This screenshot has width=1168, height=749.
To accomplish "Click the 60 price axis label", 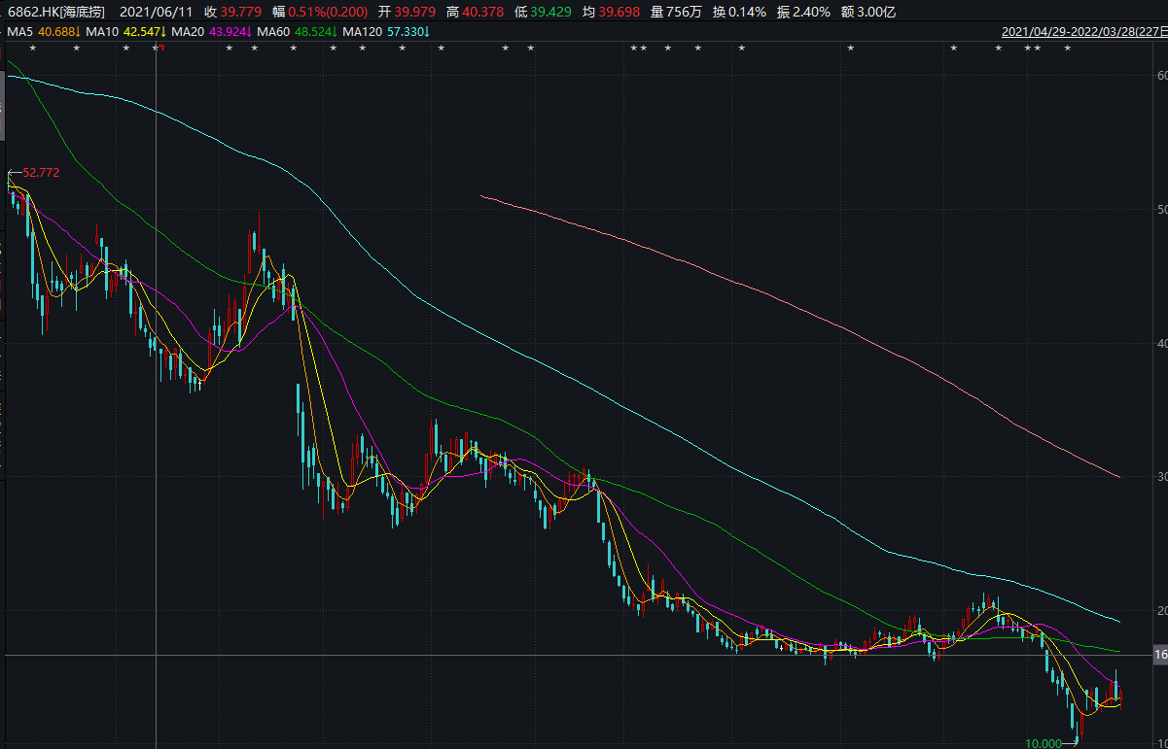I will (1161, 76).
